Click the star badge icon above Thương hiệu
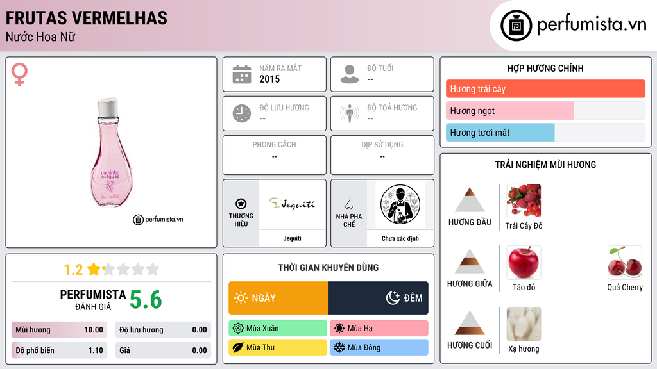The image size is (657, 369). 241,204
